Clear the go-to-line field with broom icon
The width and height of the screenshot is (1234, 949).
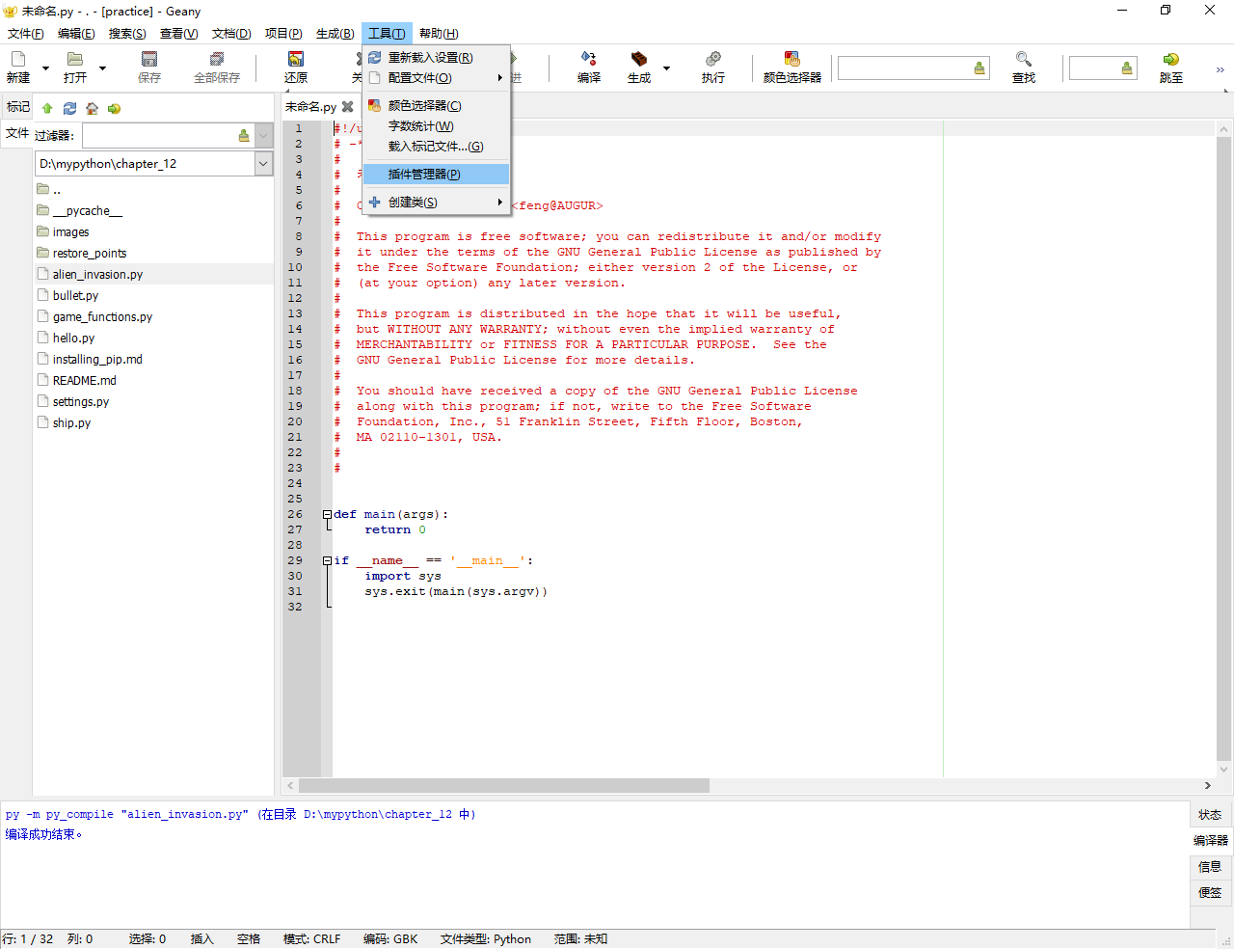click(x=1127, y=68)
